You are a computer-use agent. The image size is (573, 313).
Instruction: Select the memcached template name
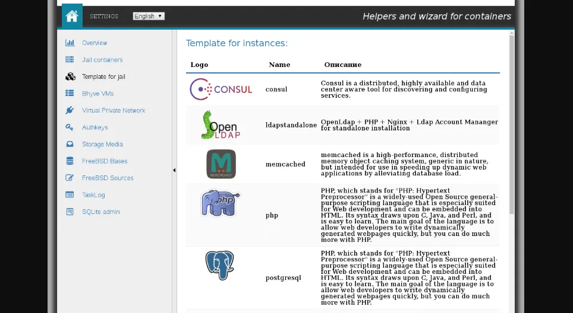click(285, 164)
